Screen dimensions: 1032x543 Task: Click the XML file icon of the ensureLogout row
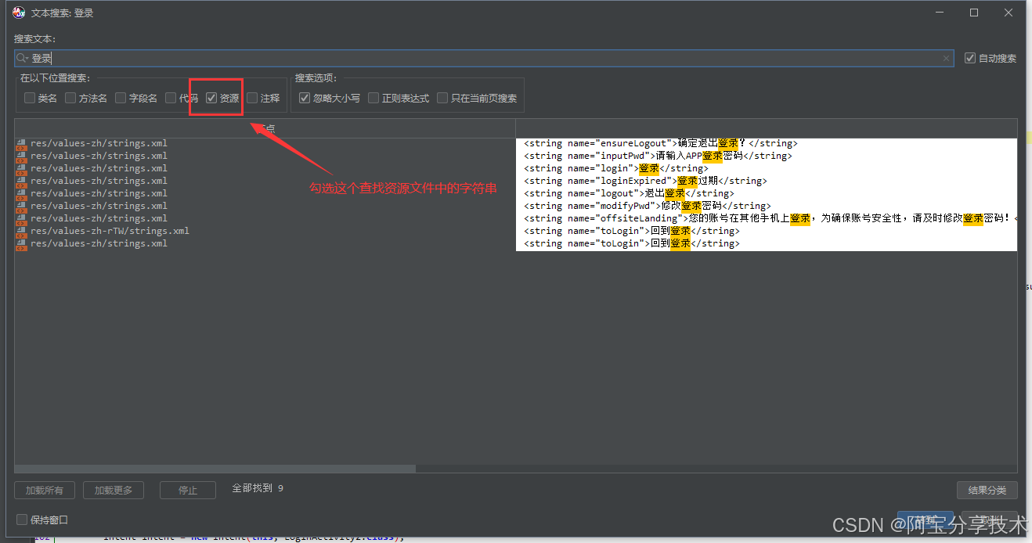tap(21, 144)
